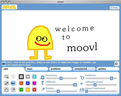Click the new canvas icon
Viewport: 121px width, 96px height.
click(x=6, y=77)
